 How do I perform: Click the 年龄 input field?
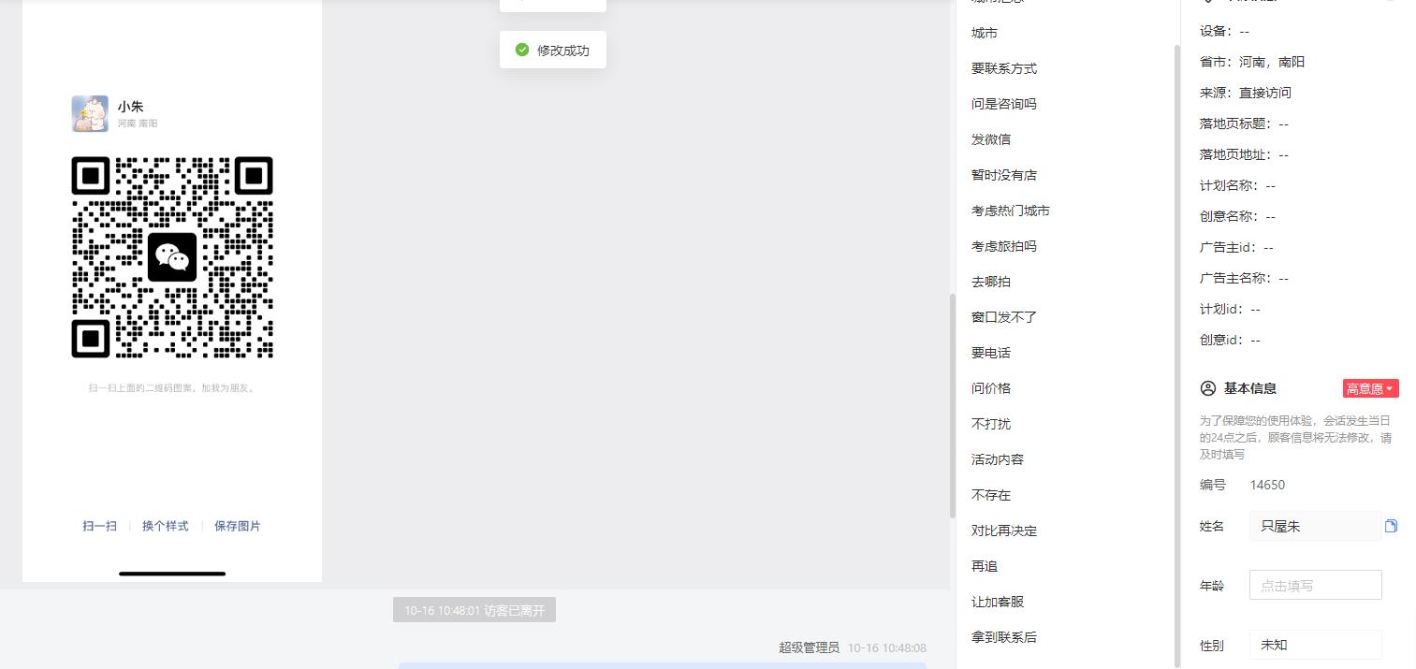point(1315,586)
